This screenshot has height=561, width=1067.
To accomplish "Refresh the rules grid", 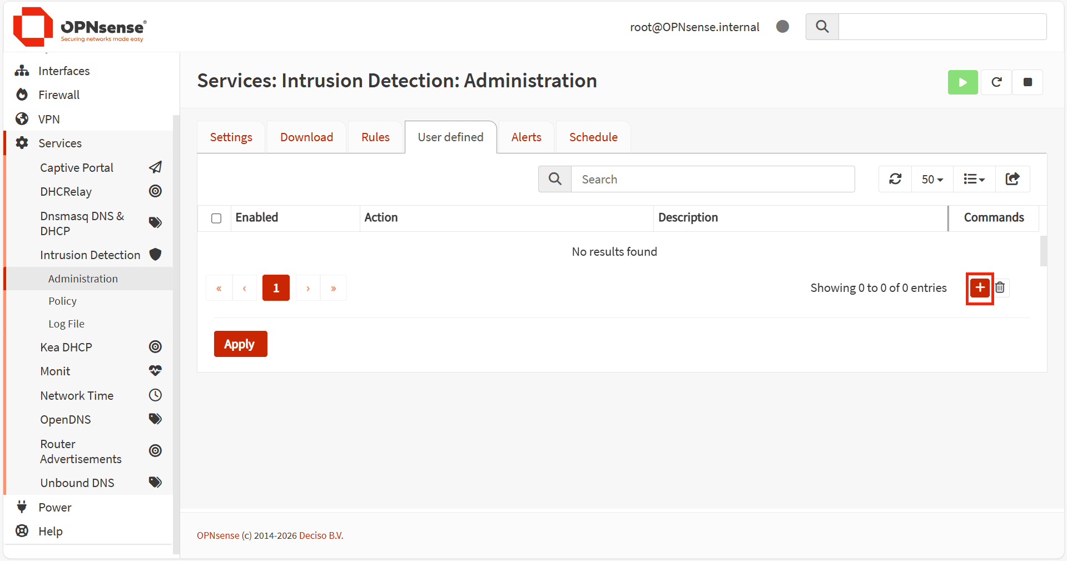I will coord(895,179).
